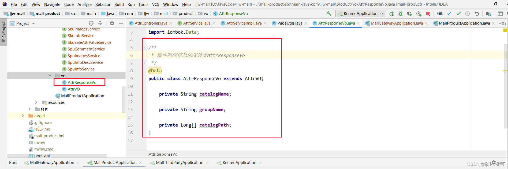This screenshot has width=508, height=169.
Task: Click the Build project hammer icon
Action: 329,14
